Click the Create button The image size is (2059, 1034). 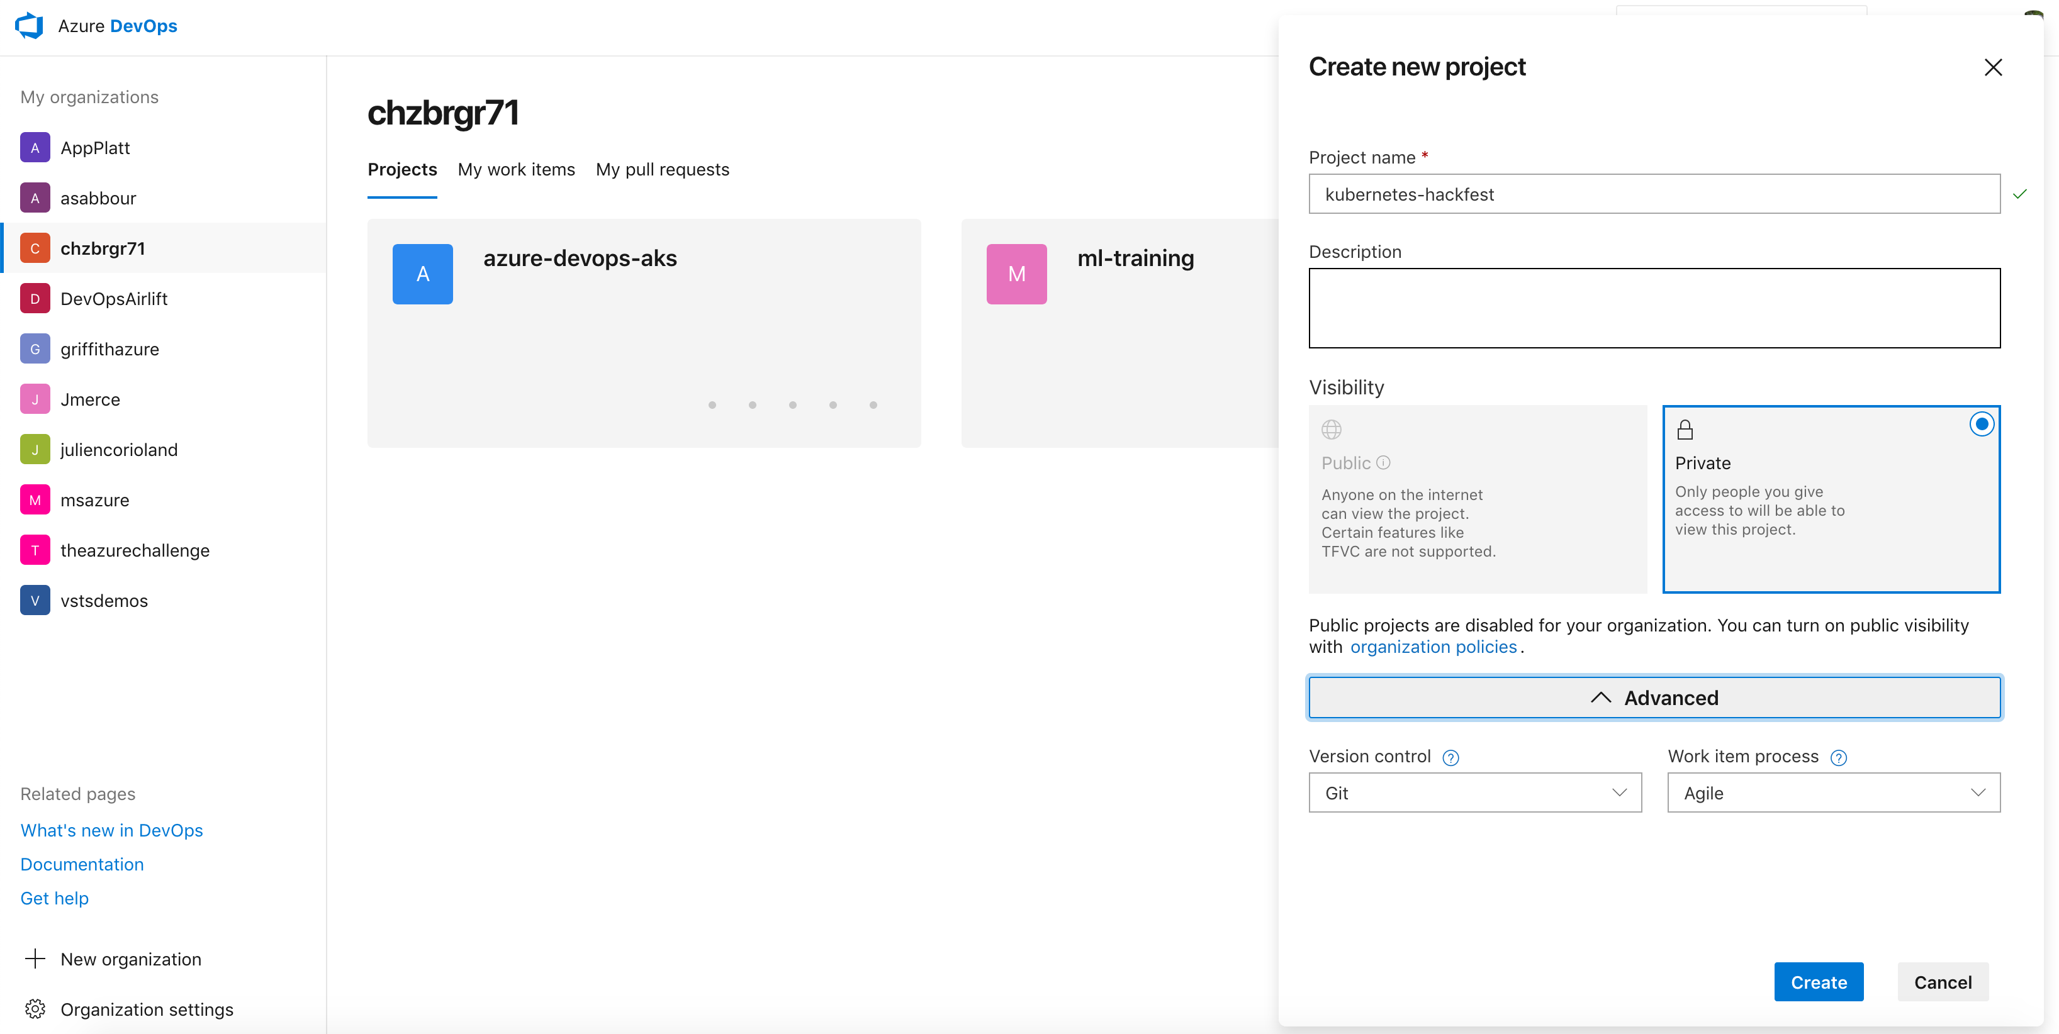[x=1819, y=982]
